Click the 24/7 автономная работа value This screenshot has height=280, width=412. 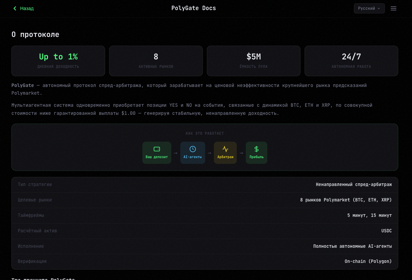click(351, 57)
